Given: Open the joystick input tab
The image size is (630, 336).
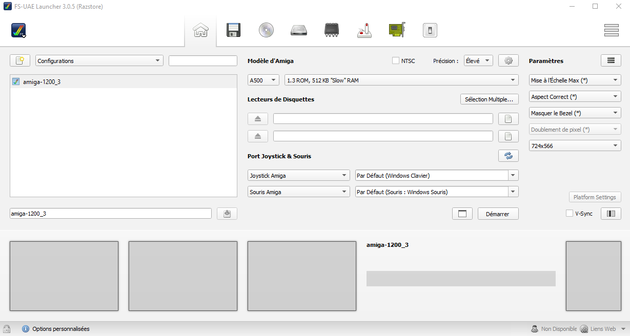Looking at the screenshot, I should click(364, 31).
